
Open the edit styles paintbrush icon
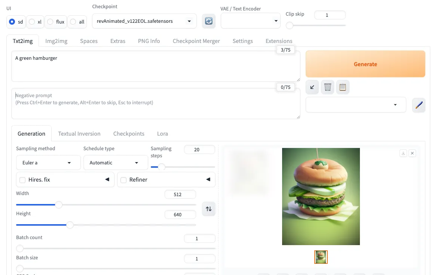click(419, 105)
